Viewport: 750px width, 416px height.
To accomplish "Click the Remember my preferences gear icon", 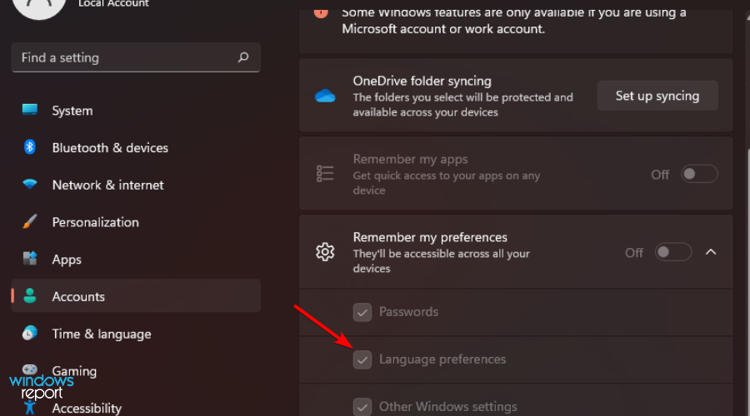I will pos(325,252).
